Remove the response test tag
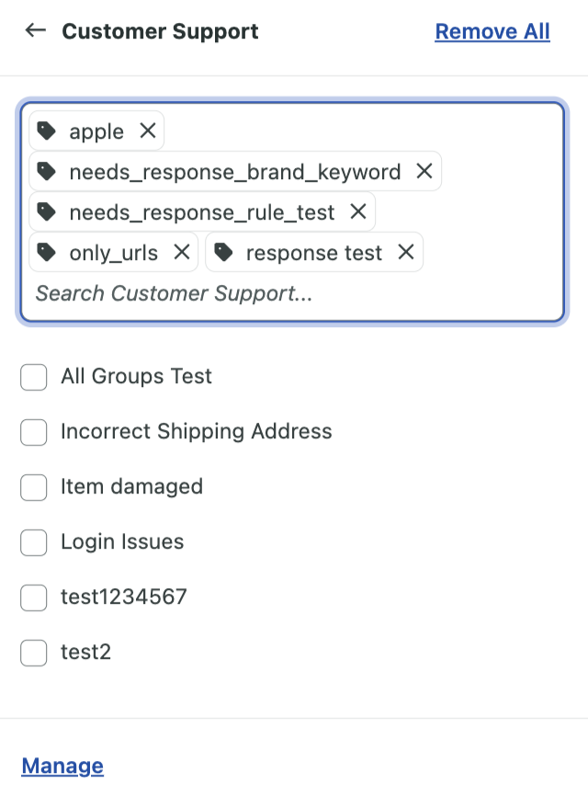The height and width of the screenshot is (796, 588). tap(406, 252)
